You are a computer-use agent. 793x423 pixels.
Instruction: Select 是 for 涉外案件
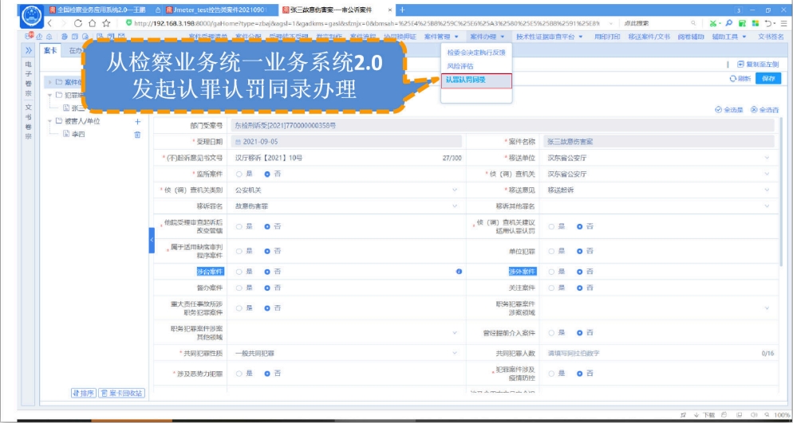[552, 272]
